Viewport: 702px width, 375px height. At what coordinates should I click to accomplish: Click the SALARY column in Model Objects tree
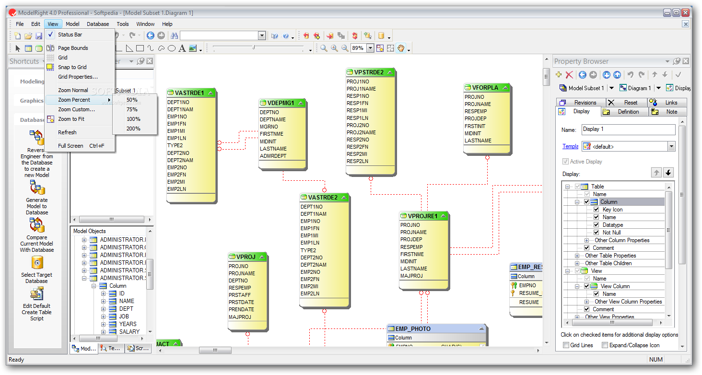point(129,332)
